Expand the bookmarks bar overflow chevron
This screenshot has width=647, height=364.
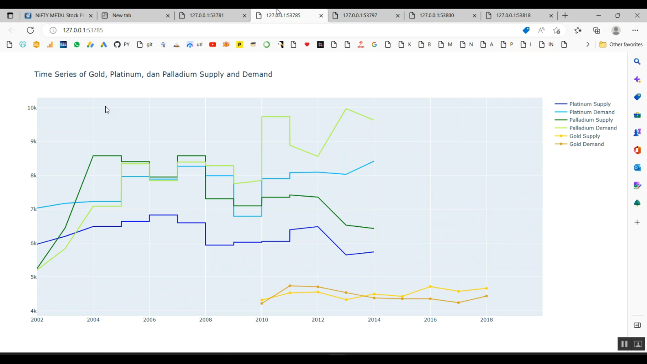(x=587, y=44)
